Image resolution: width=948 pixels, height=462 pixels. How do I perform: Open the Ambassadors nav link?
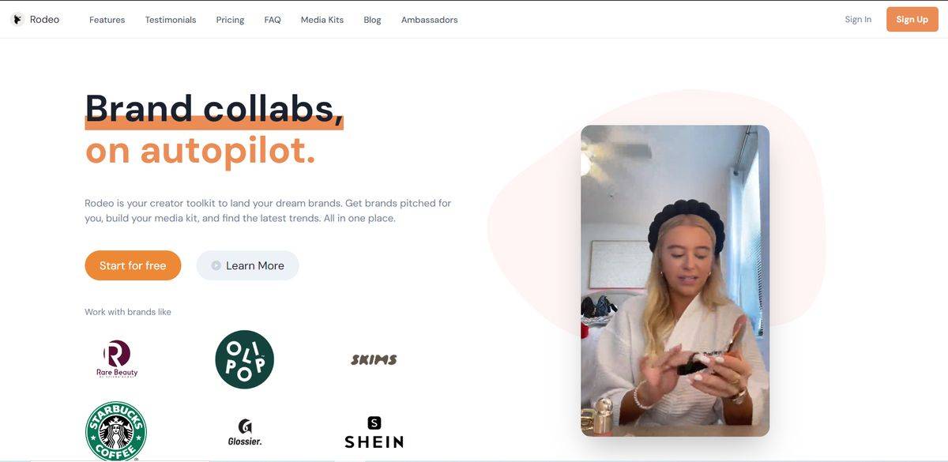[429, 20]
